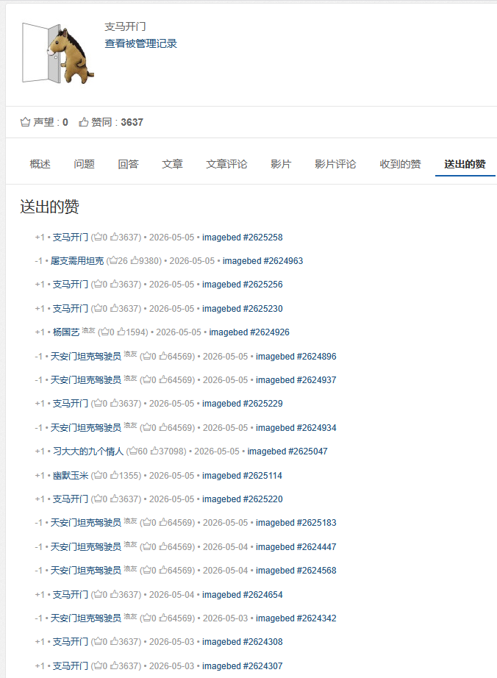The height and width of the screenshot is (678, 497).
Task: Click thumbs-up icon beside 1594
Action: 121,332
